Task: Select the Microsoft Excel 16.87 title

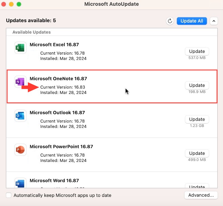Action: point(54,45)
